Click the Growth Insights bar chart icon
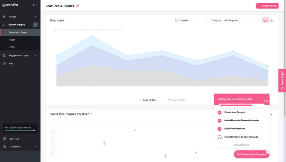Image resolution: width=286 pixels, height=162 pixels. (x=4, y=25)
